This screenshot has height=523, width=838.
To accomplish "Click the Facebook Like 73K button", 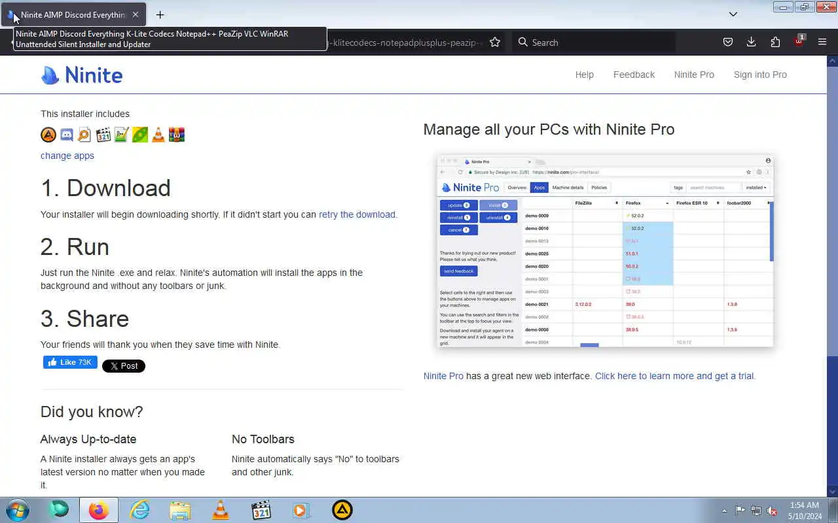I will pos(70,362).
